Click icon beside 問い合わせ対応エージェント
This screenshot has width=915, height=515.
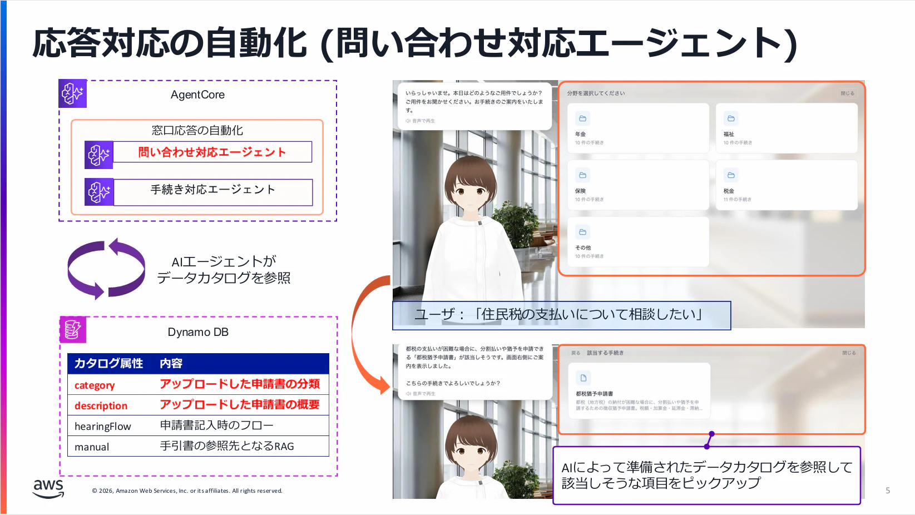99,155
